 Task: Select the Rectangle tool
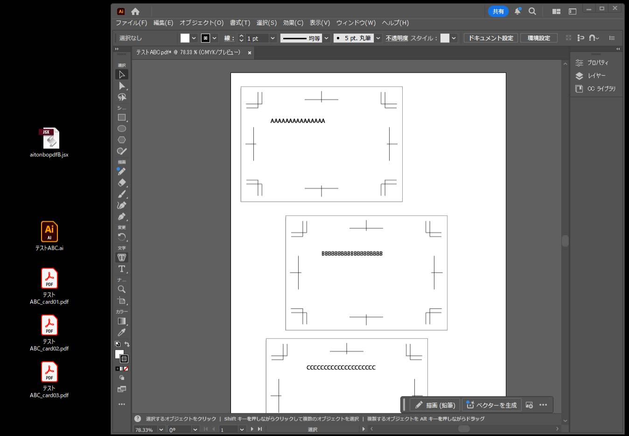122,118
